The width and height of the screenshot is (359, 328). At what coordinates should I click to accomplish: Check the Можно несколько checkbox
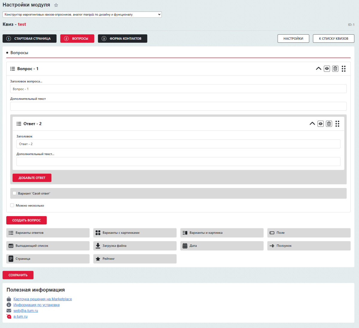pyautogui.click(x=12, y=205)
